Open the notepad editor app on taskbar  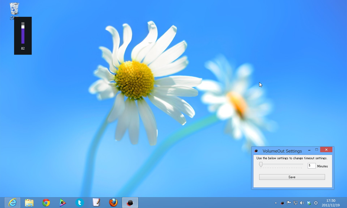click(x=96, y=202)
